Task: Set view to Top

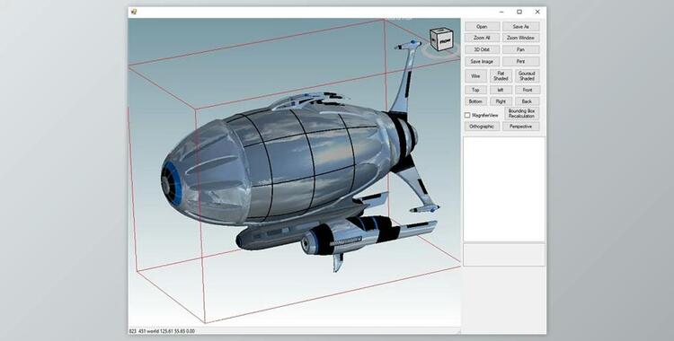Action: click(x=475, y=90)
